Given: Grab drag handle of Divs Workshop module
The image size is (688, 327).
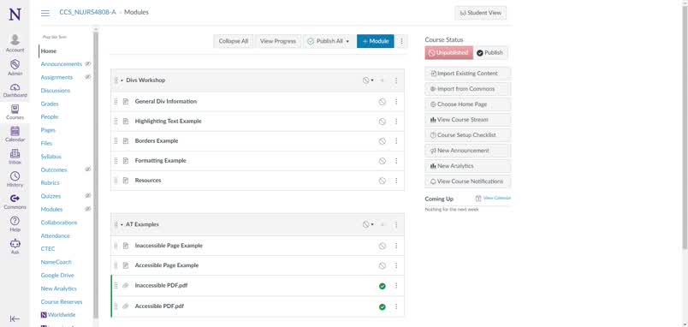Looking at the screenshot, I should [116, 80].
